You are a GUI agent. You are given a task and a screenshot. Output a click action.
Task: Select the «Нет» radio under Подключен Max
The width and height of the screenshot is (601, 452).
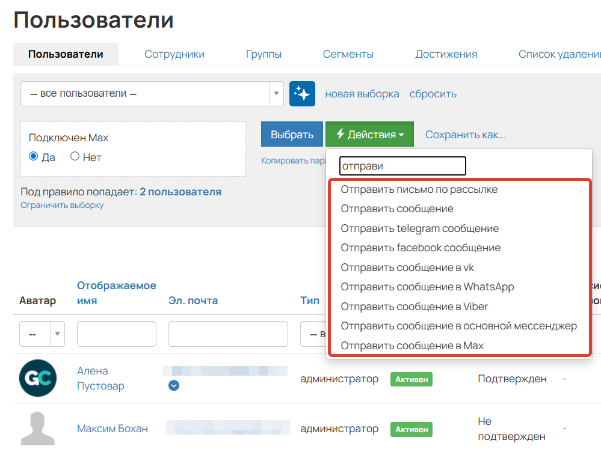coord(76,156)
